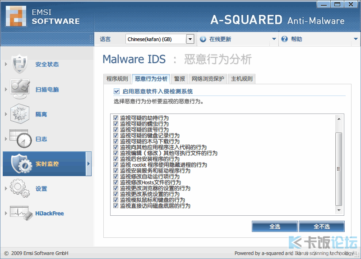Open the language dropdown Chinese(kafan) (GB)
The width and height of the screenshot is (361, 259).
[x=160, y=39]
